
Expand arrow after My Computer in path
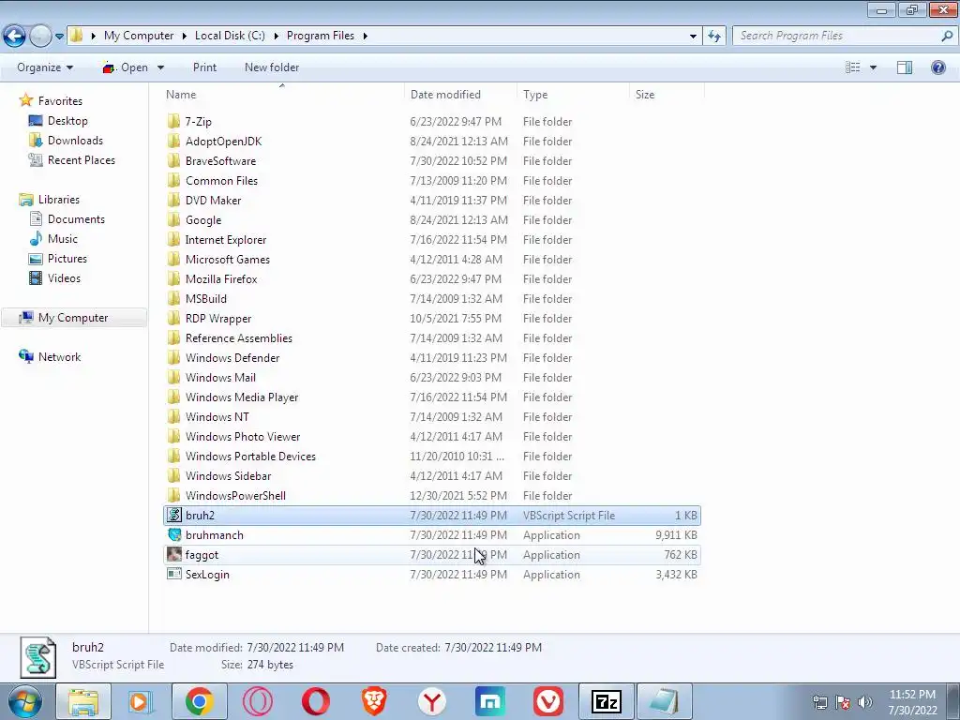pyautogui.click(x=184, y=36)
